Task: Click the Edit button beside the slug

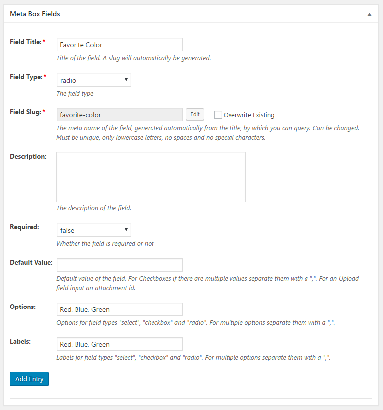Action: pyautogui.click(x=195, y=114)
